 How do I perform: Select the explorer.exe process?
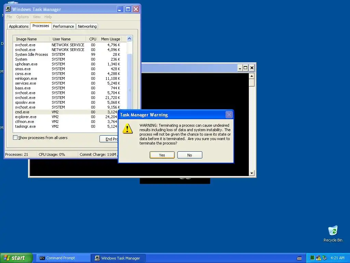66,117
